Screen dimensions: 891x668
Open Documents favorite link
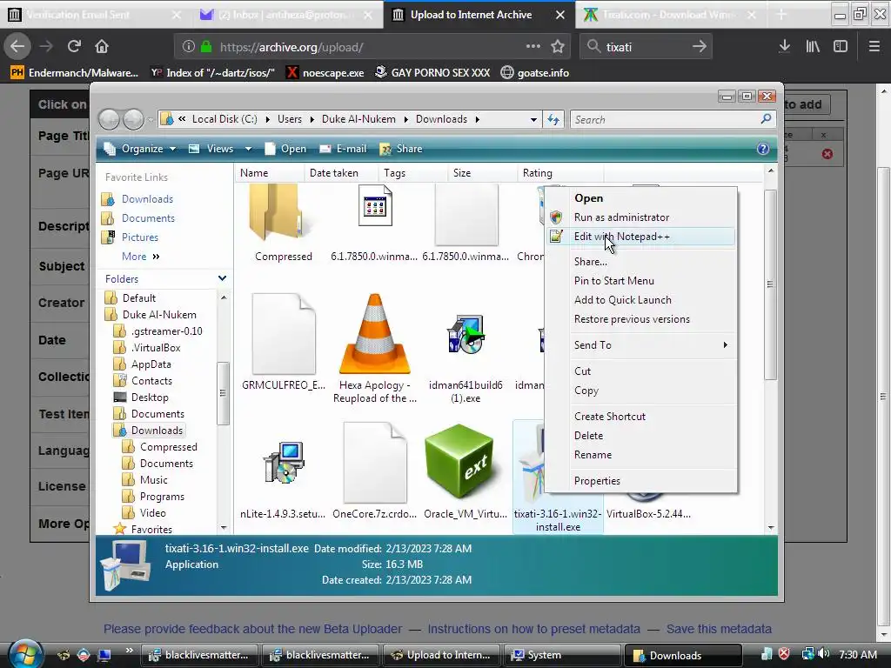148,218
